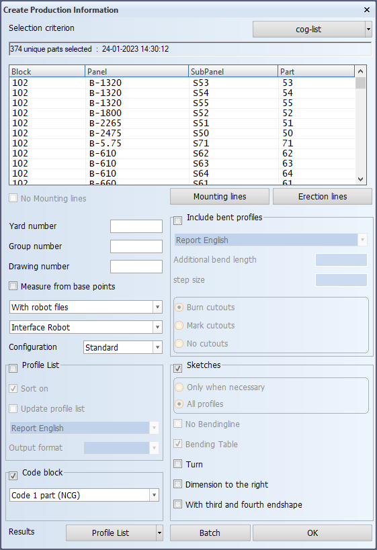Image resolution: width=377 pixels, height=550 pixels.
Task: Select the row with SubPanel S55
Action: click(x=182, y=103)
